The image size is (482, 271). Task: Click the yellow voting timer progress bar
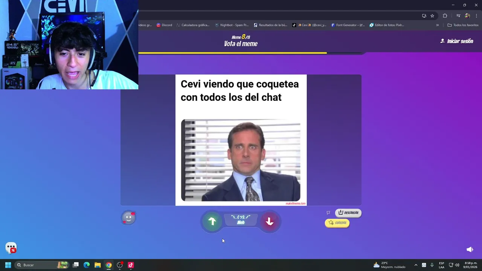click(x=233, y=53)
